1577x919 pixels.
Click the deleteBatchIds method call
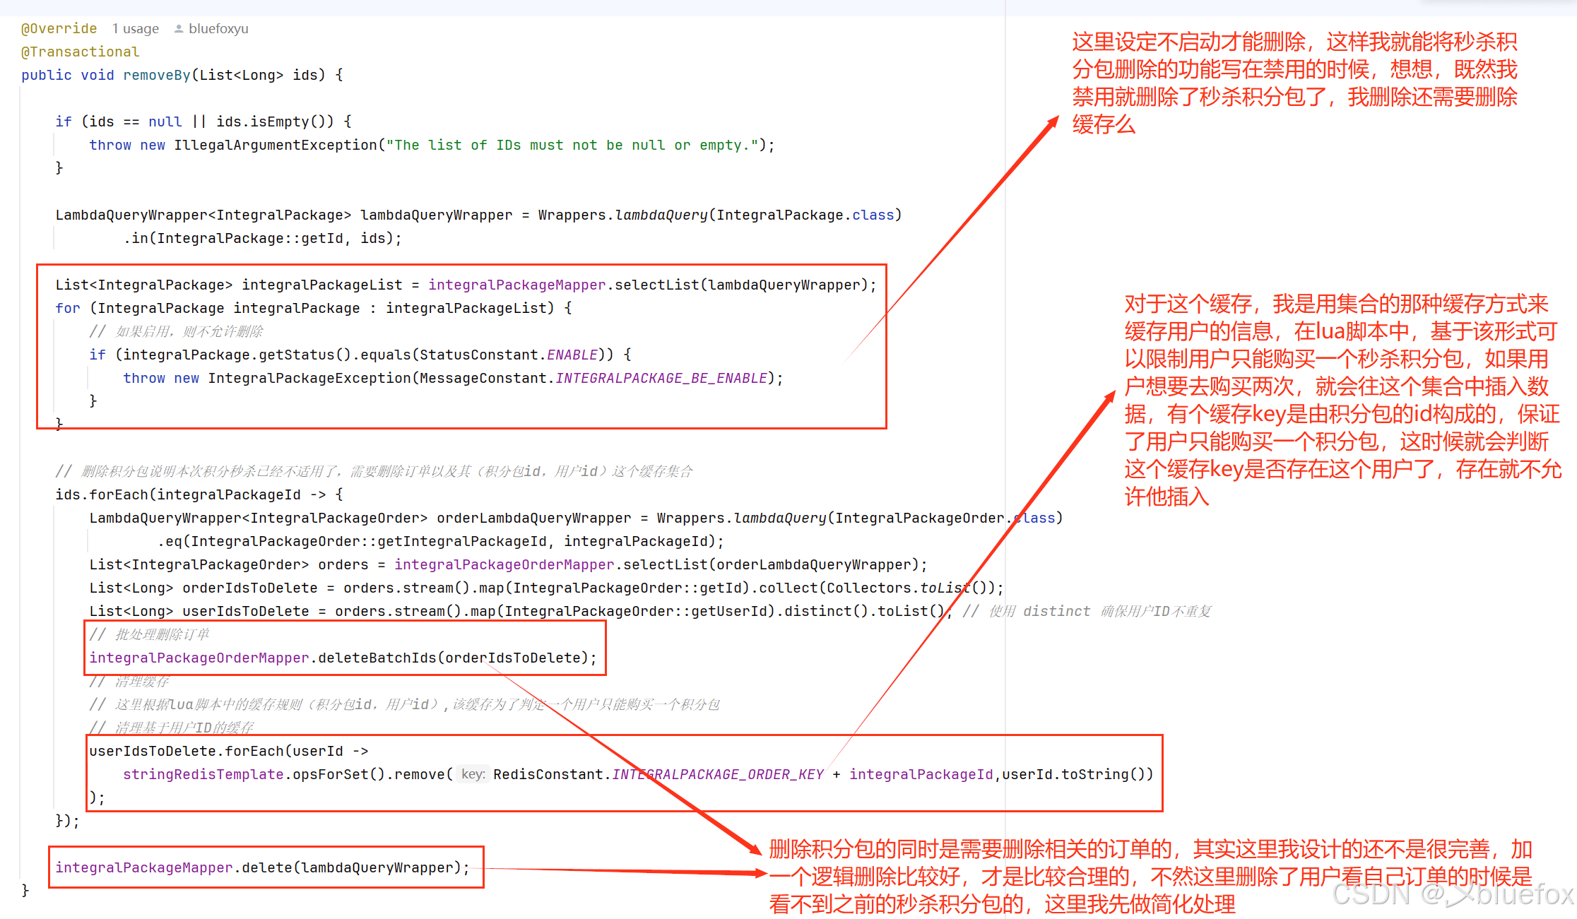[377, 658]
